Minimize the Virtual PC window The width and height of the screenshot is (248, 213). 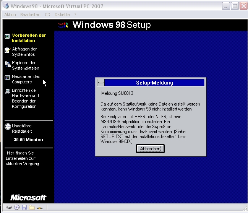226,6
